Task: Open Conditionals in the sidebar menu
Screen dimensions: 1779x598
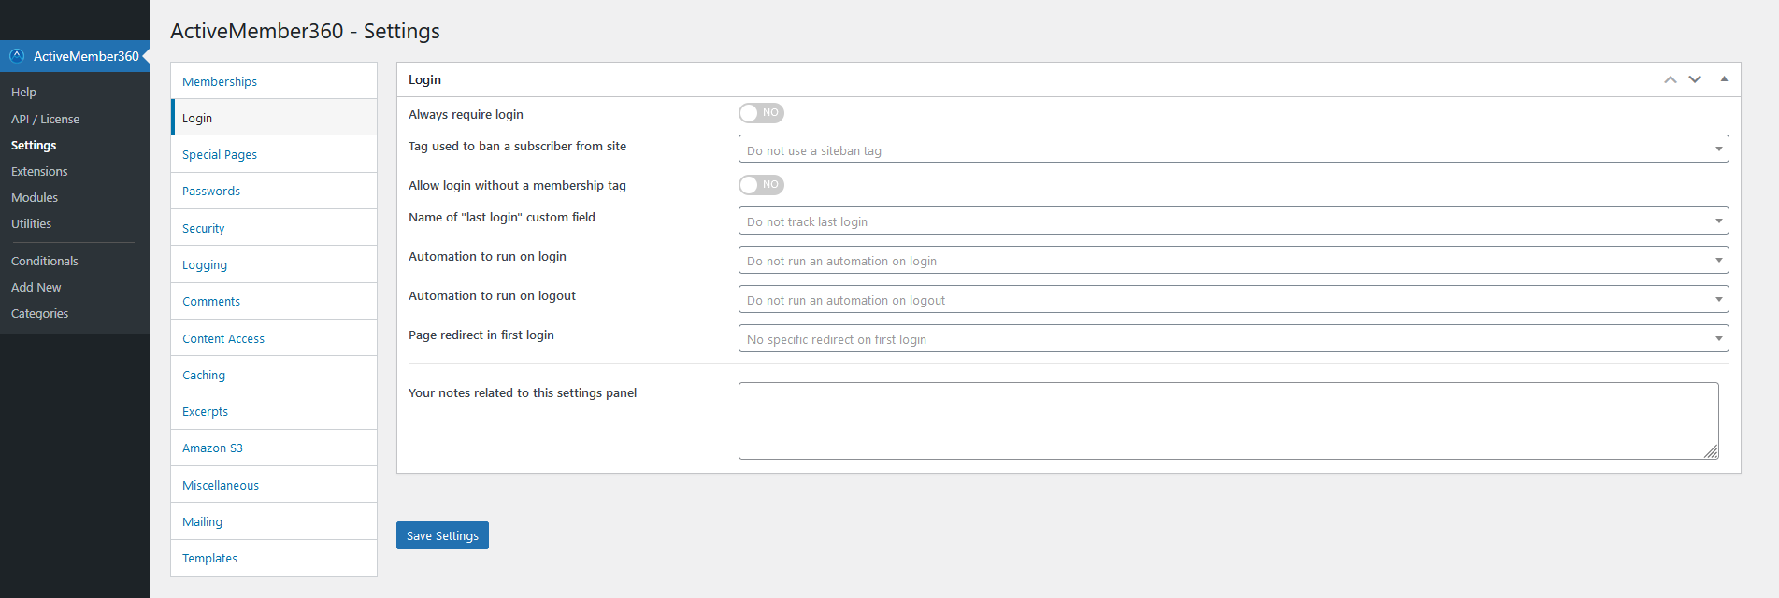Action: coord(44,261)
